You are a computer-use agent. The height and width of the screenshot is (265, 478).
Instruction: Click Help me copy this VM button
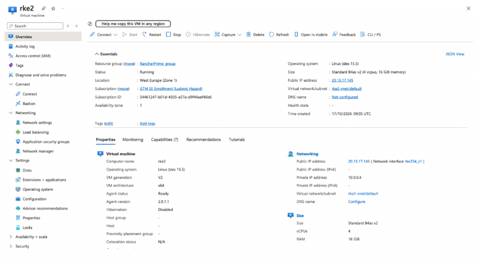coord(133,24)
